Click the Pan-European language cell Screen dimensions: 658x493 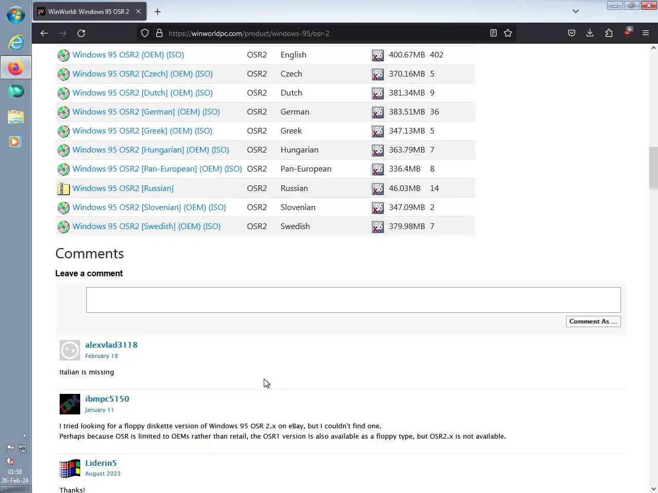tap(306, 168)
